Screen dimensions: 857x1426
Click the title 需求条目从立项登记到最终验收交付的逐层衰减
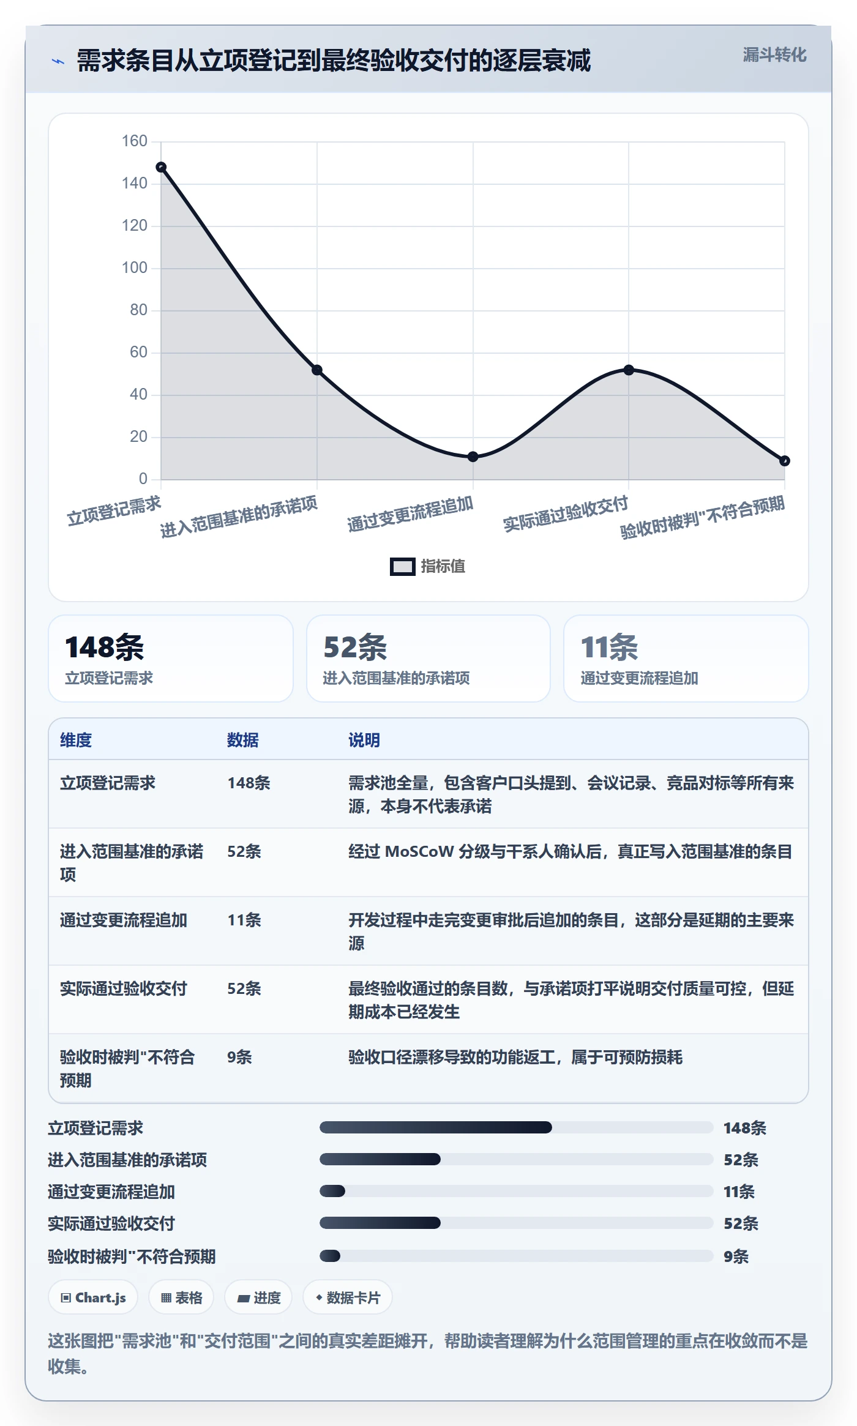[x=334, y=61]
